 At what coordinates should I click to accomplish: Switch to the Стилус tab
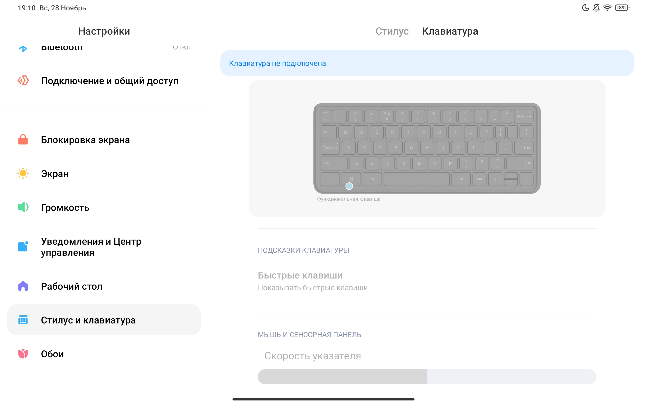pos(392,31)
